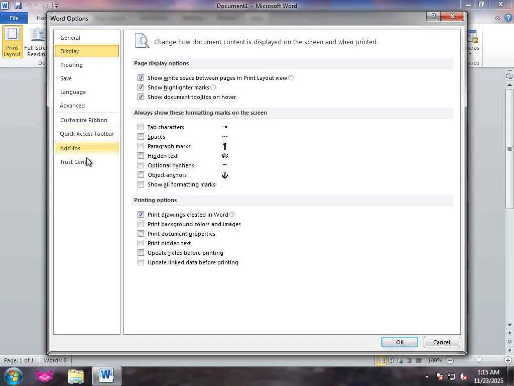Screen dimensions: 514x386
Task: Open File Explorer from the taskbar
Action: [x=76, y=376]
